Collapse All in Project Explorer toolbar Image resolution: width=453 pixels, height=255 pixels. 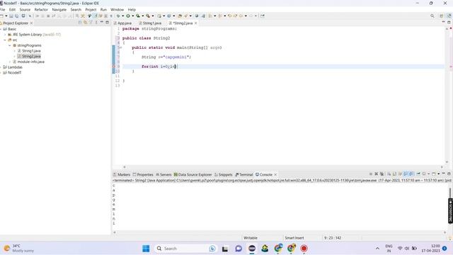tap(80, 23)
